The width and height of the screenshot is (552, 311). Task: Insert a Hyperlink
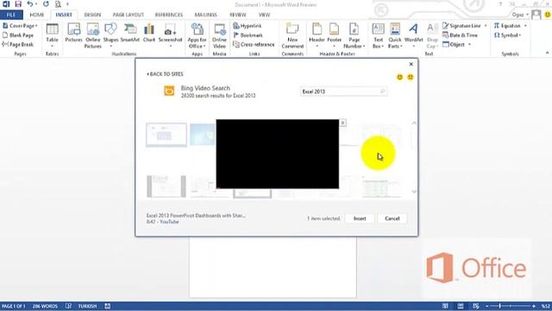pos(248,26)
